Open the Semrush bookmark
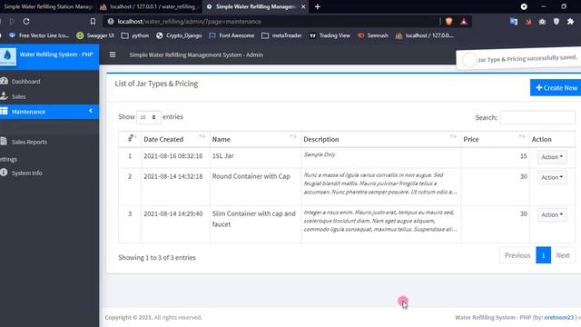The width and height of the screenshot is (581, 327). pyautogui.click(x=373, y=35)
